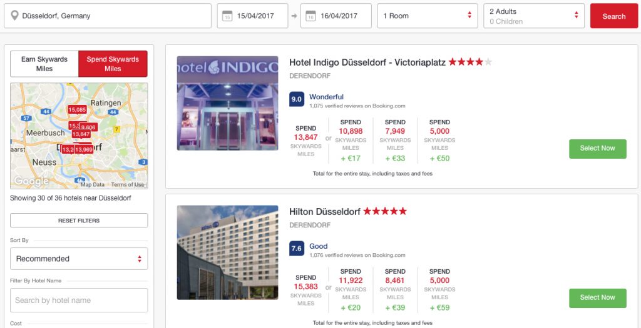Screen dimensions: 641x328
Task: Choose Hilton 5,000 miles + €59 option
Action: click(x=439, y=290)
